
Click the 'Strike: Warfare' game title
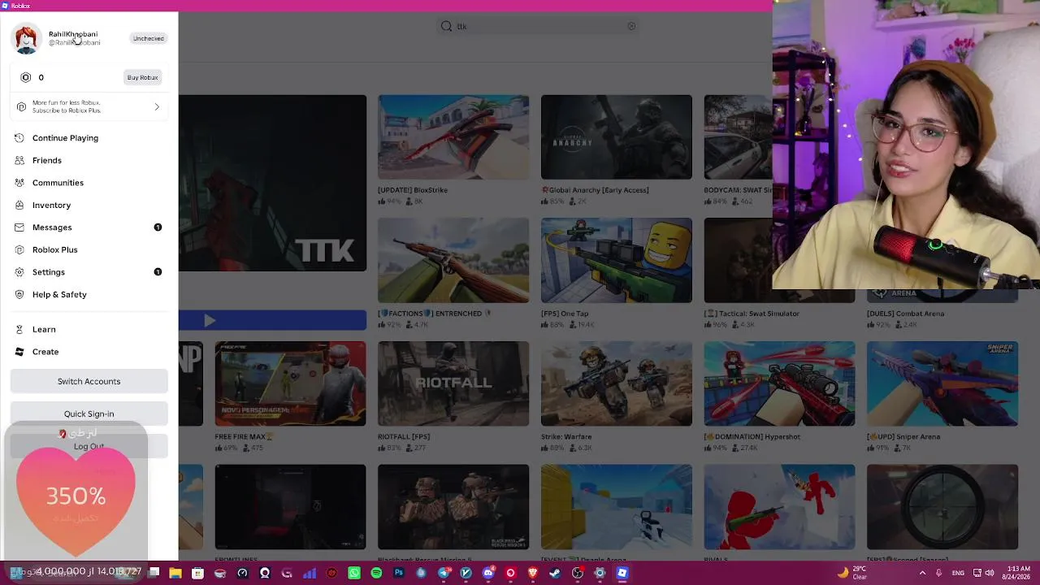[566, 436]
